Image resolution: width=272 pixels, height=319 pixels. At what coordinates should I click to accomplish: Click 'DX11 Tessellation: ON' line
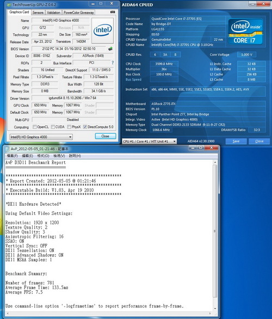click(30, 250)
